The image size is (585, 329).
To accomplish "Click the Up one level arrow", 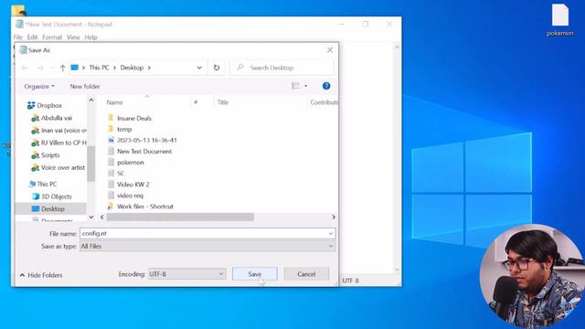I will [x=63, y=68].
